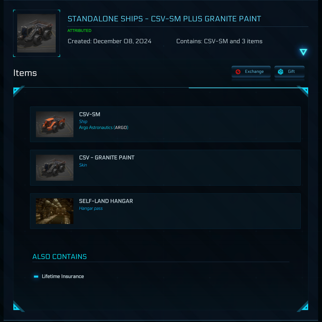The height and width of the screenshot is (322, 322).
Task: Click the CSV - GRANITE PAINT skin thumbnail
Action: tap(54, 167)
